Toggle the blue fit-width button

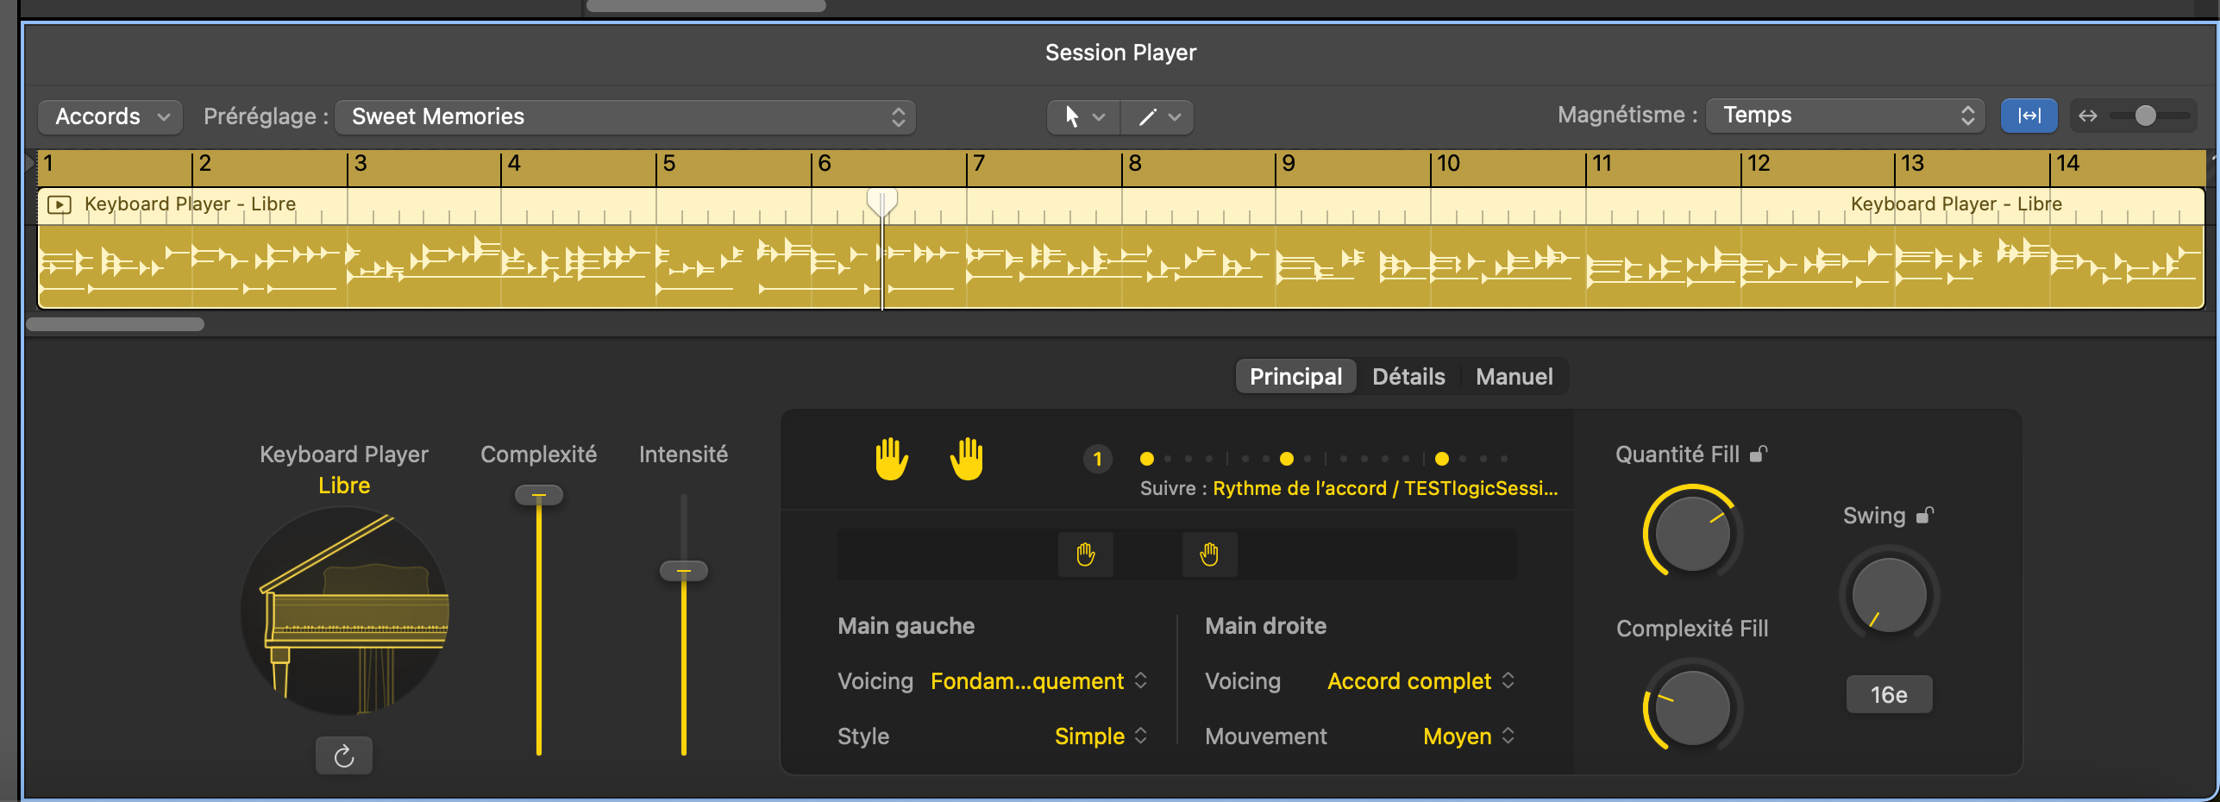coord(2029,116)
